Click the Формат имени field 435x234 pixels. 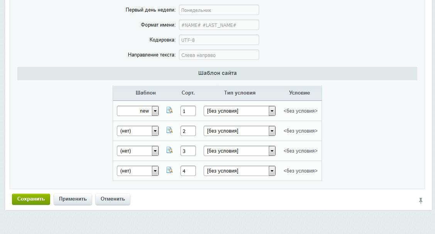219,25
